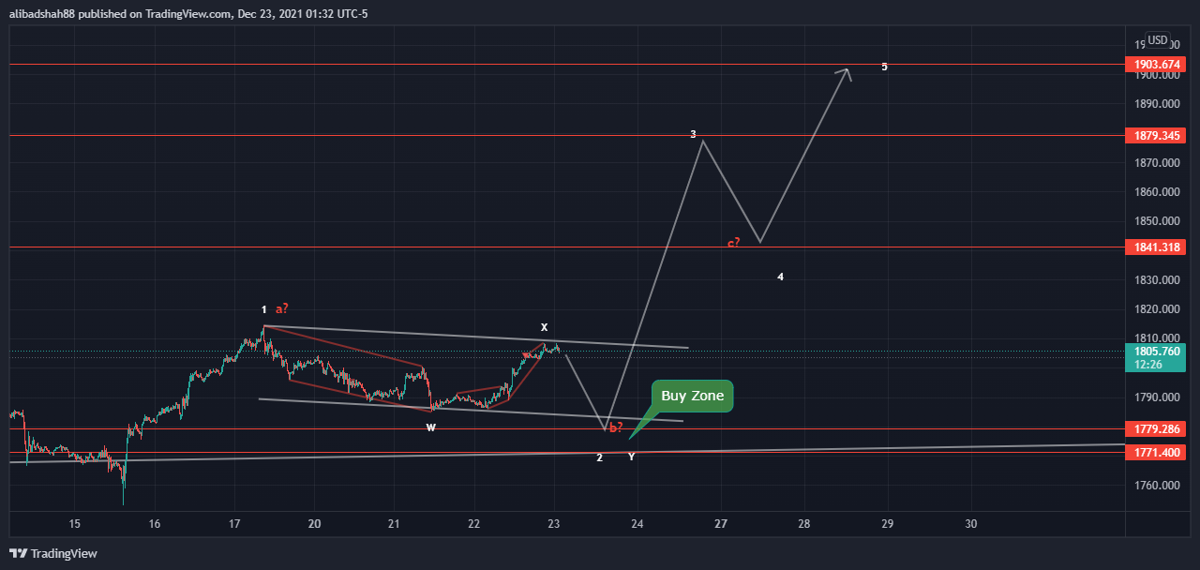This screenshot has height=570, width=1200.
Task: Click the 1760.000 price axis tick
Action: (1159, 486)
